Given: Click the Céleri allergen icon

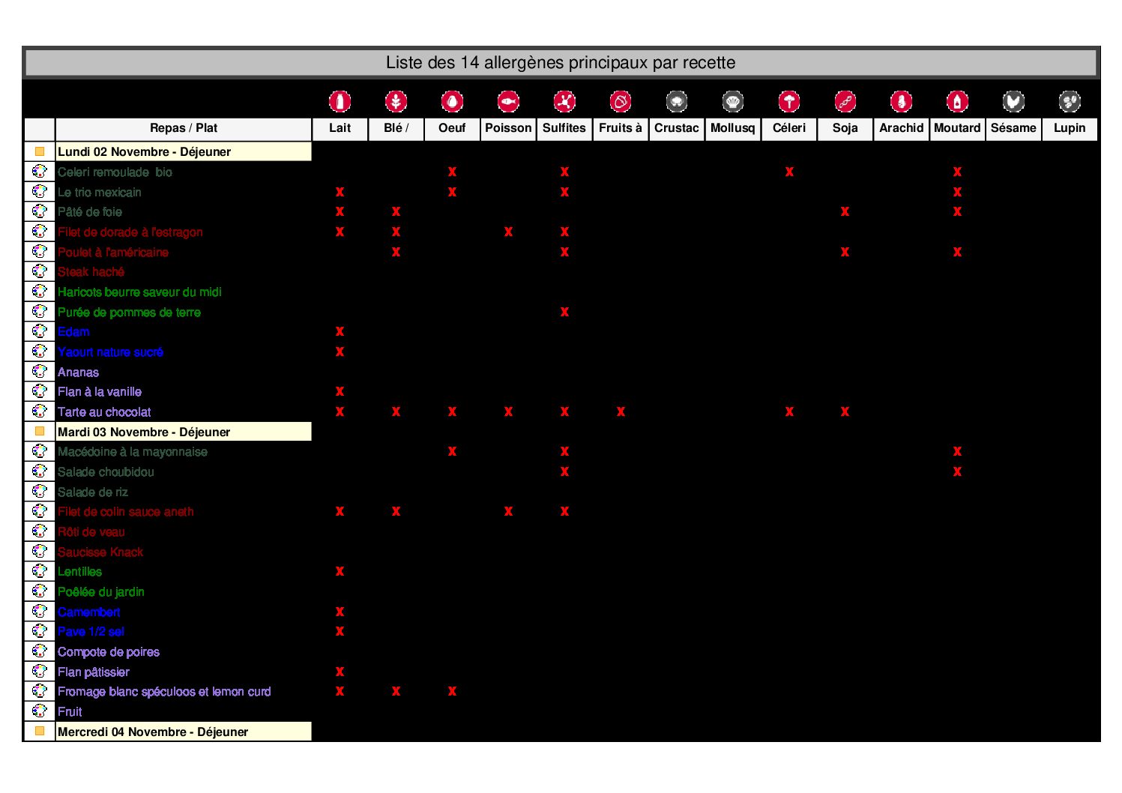Looking at the screenshot, I should pyautogui.click(x=789, y=101).
